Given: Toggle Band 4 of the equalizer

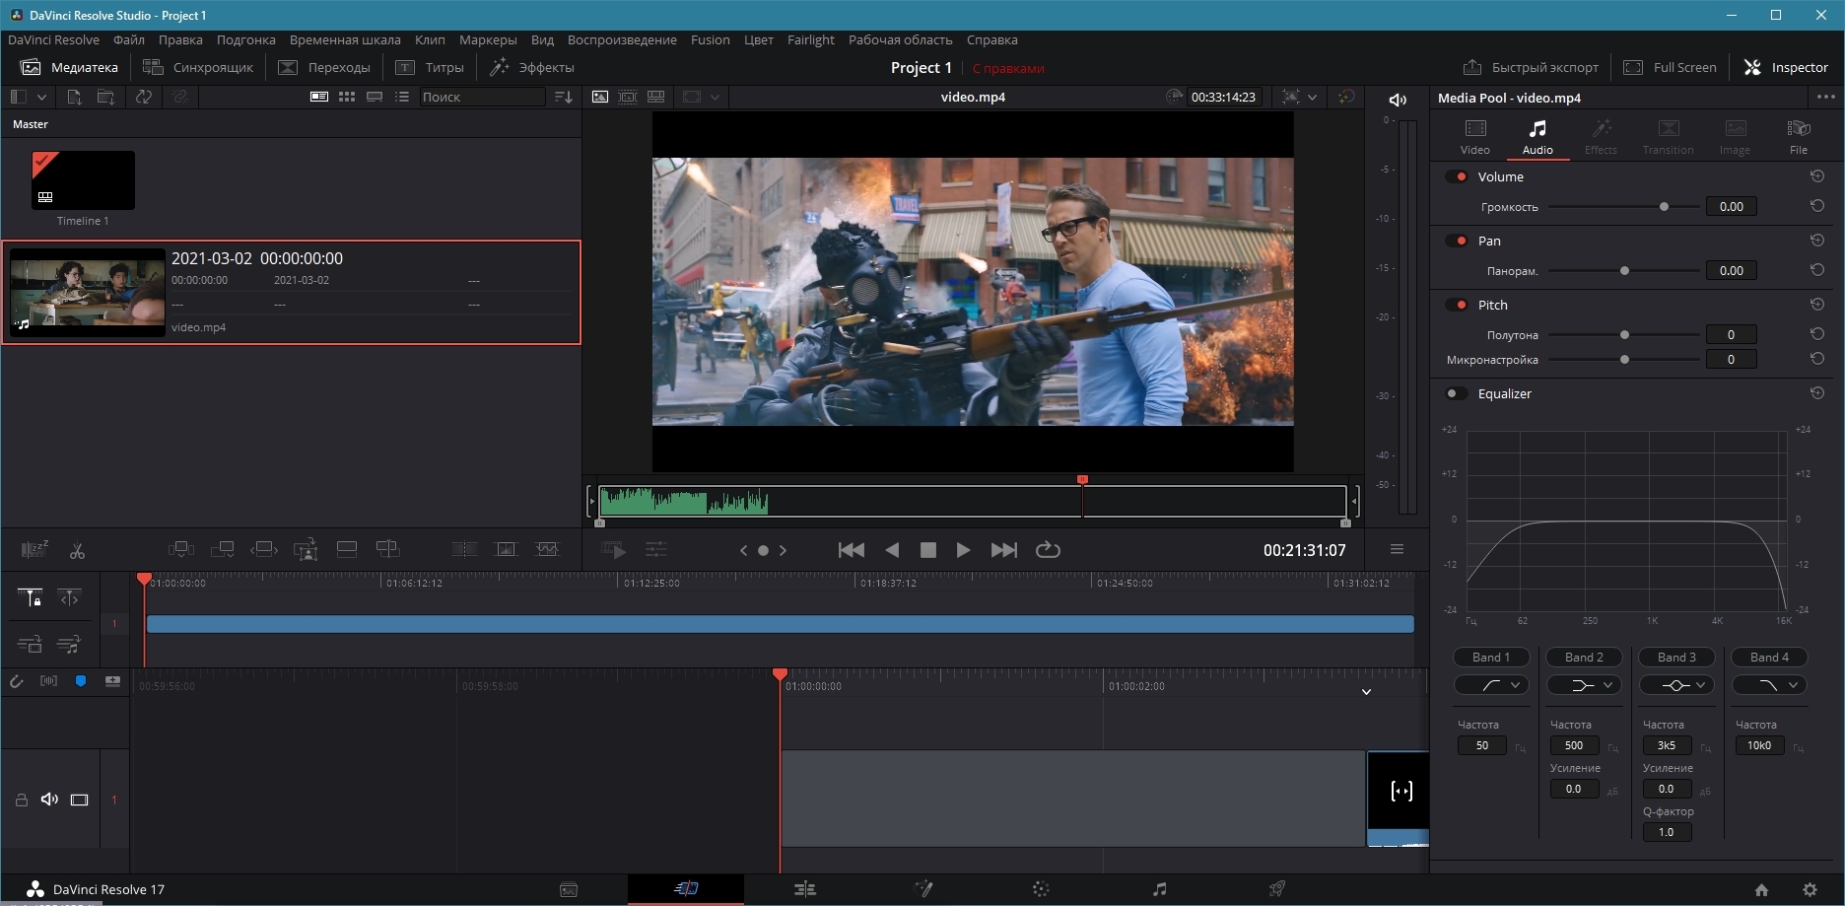Looking at the screenshot, I should click(x=1769, y=657).
